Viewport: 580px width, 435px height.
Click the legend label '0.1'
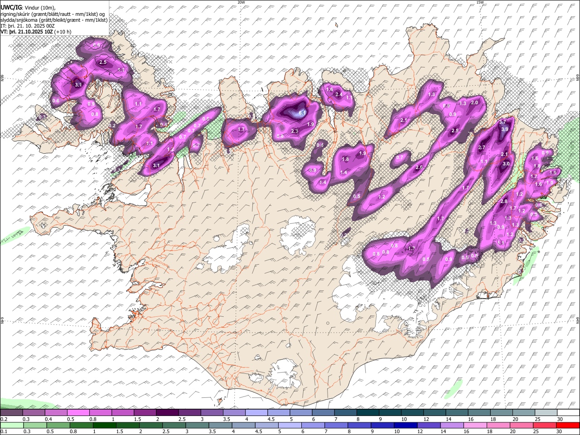tap(3, 431)
